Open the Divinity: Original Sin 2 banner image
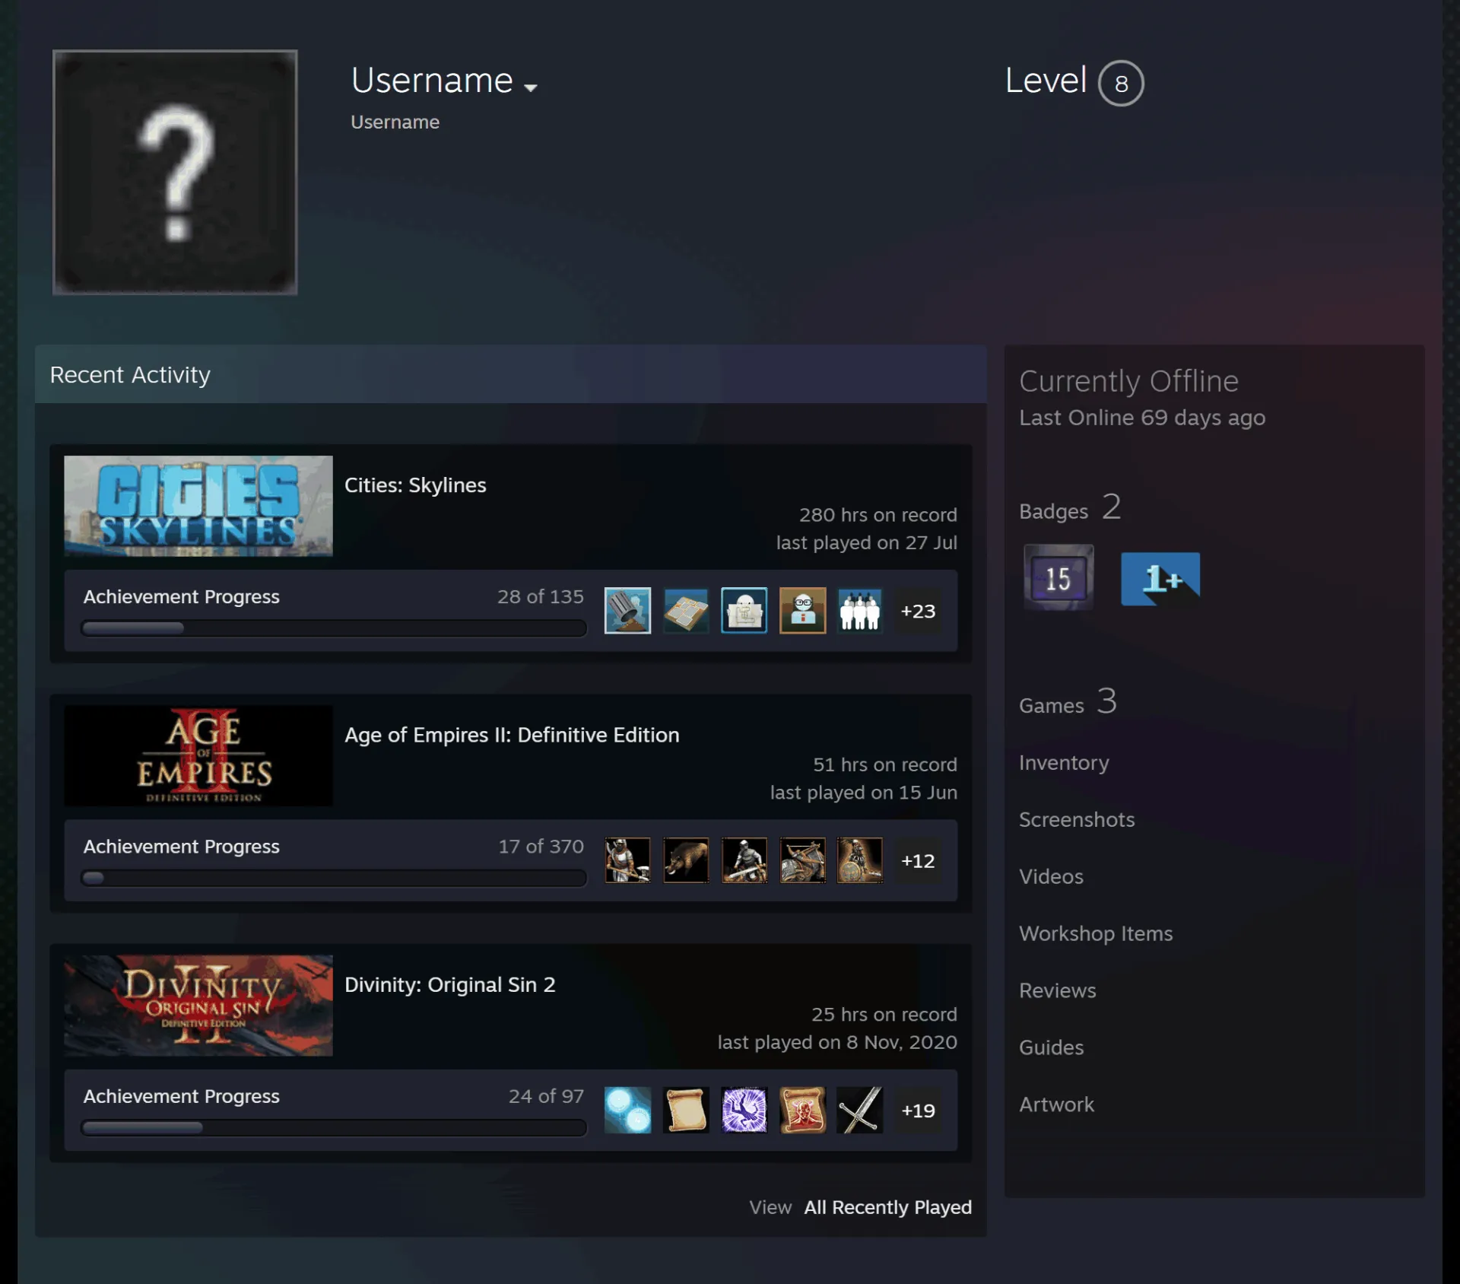 click(198, 1006)
